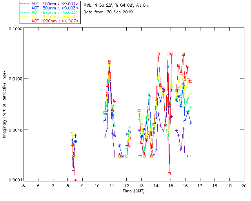Click the x-axis tick label 12

(x=126, y=185)
